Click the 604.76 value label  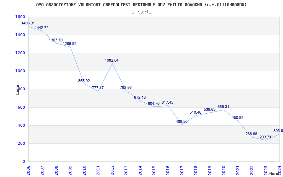point(154,103)
